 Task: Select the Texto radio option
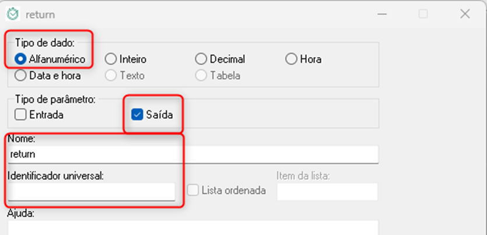(110, 75)
